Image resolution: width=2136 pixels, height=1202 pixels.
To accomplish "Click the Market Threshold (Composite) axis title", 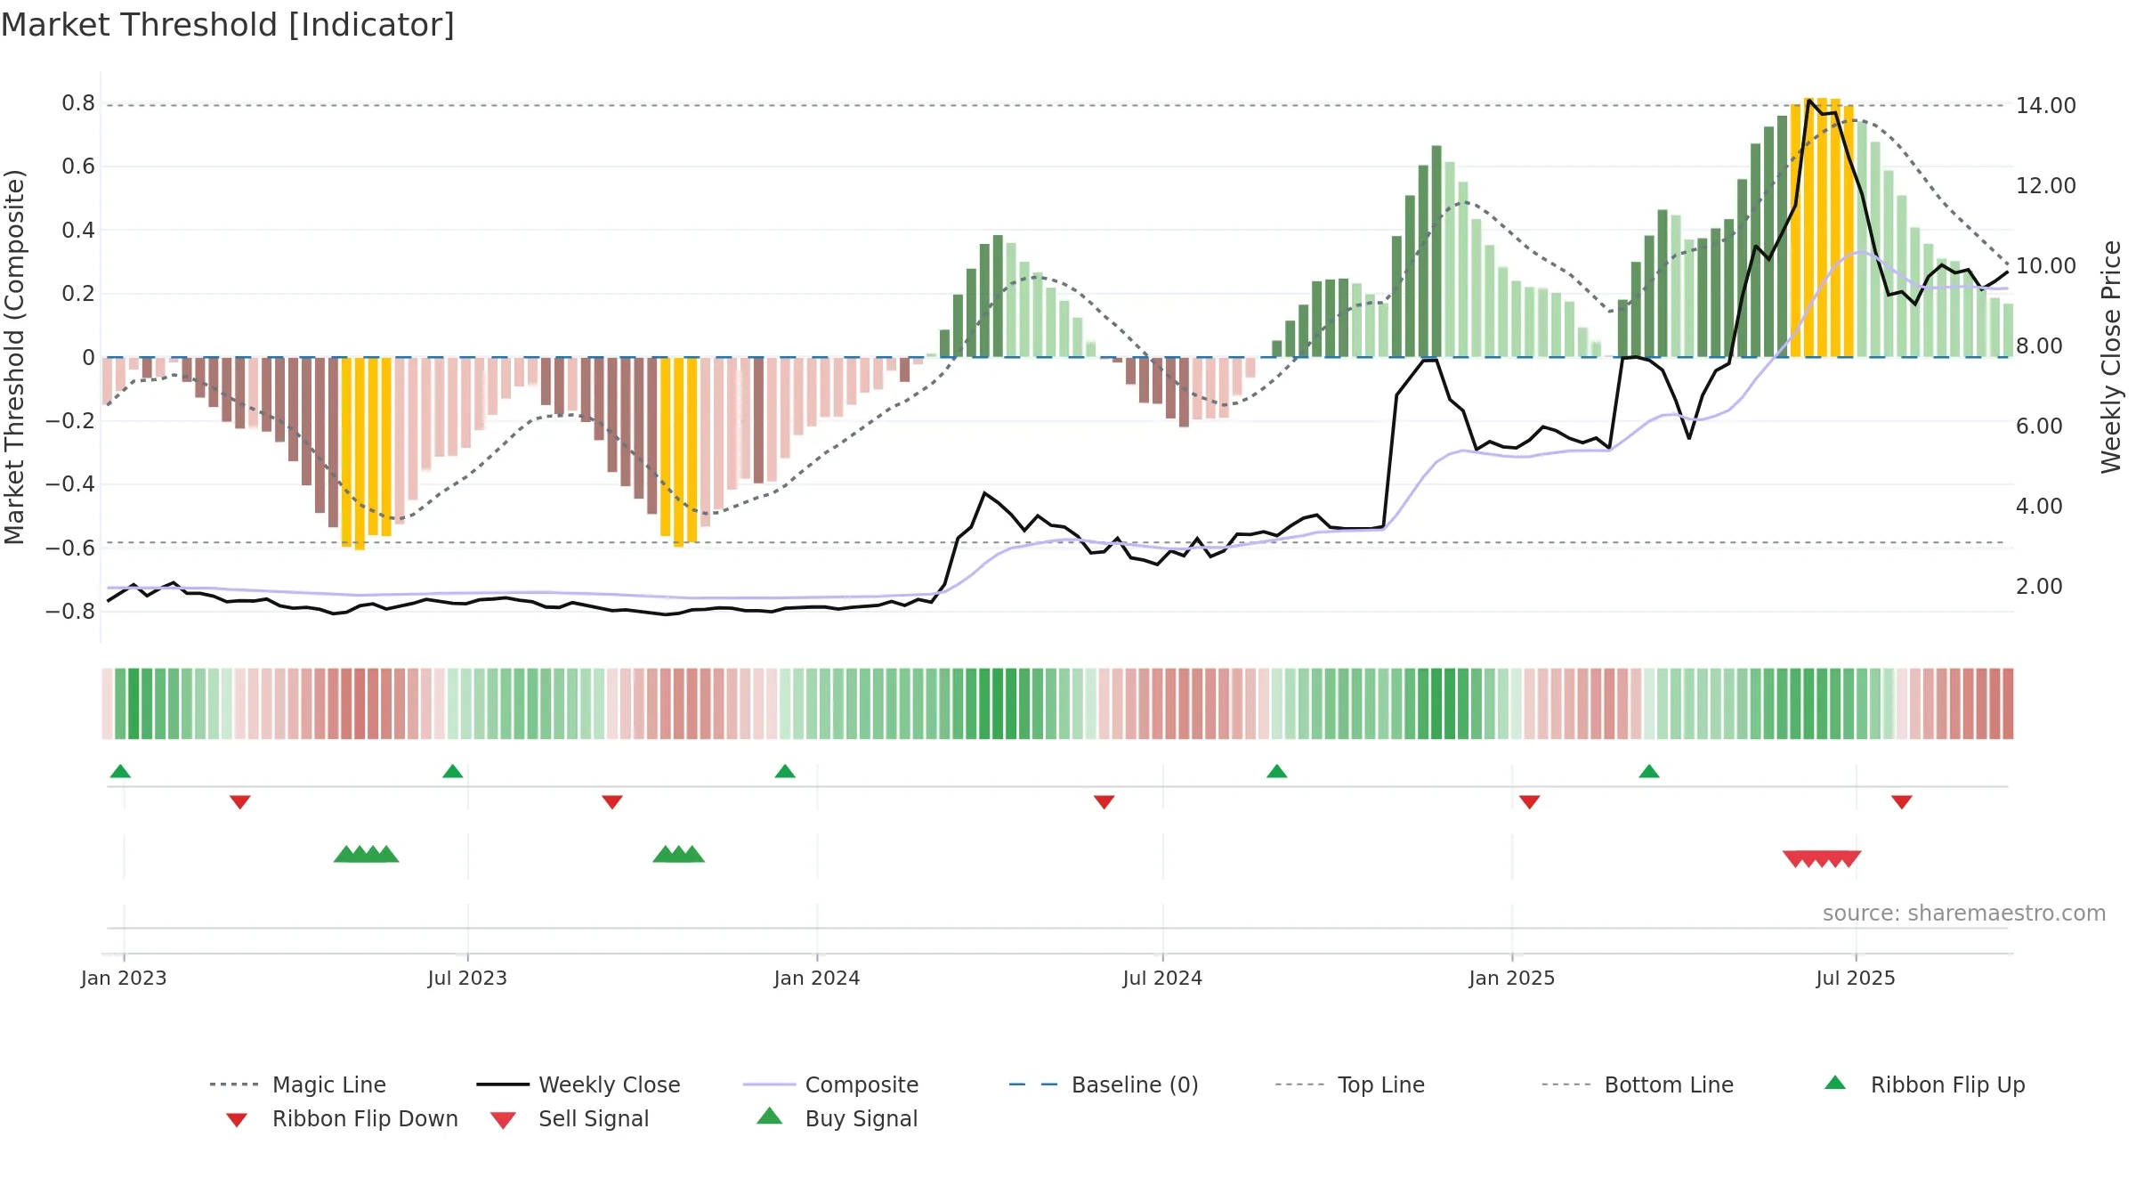I will 14,356.
